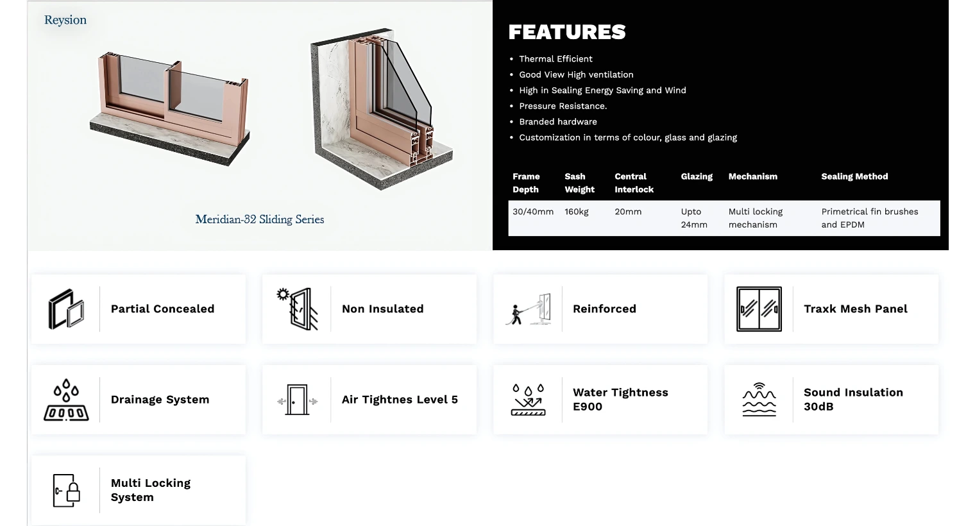Click the Partial Concealed window icon
This screenshot has width=975, height=526.
(67, 309)
